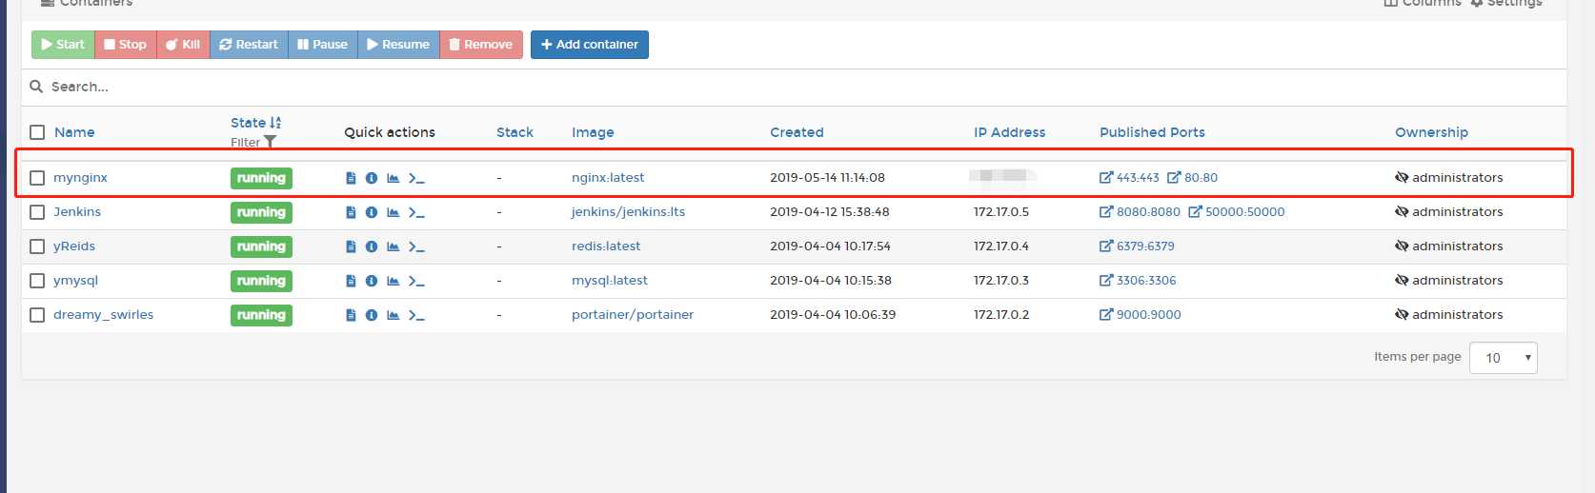Screen dimensions: 1595x493
Task: Click the Add container button
Action: click(590, 45)
